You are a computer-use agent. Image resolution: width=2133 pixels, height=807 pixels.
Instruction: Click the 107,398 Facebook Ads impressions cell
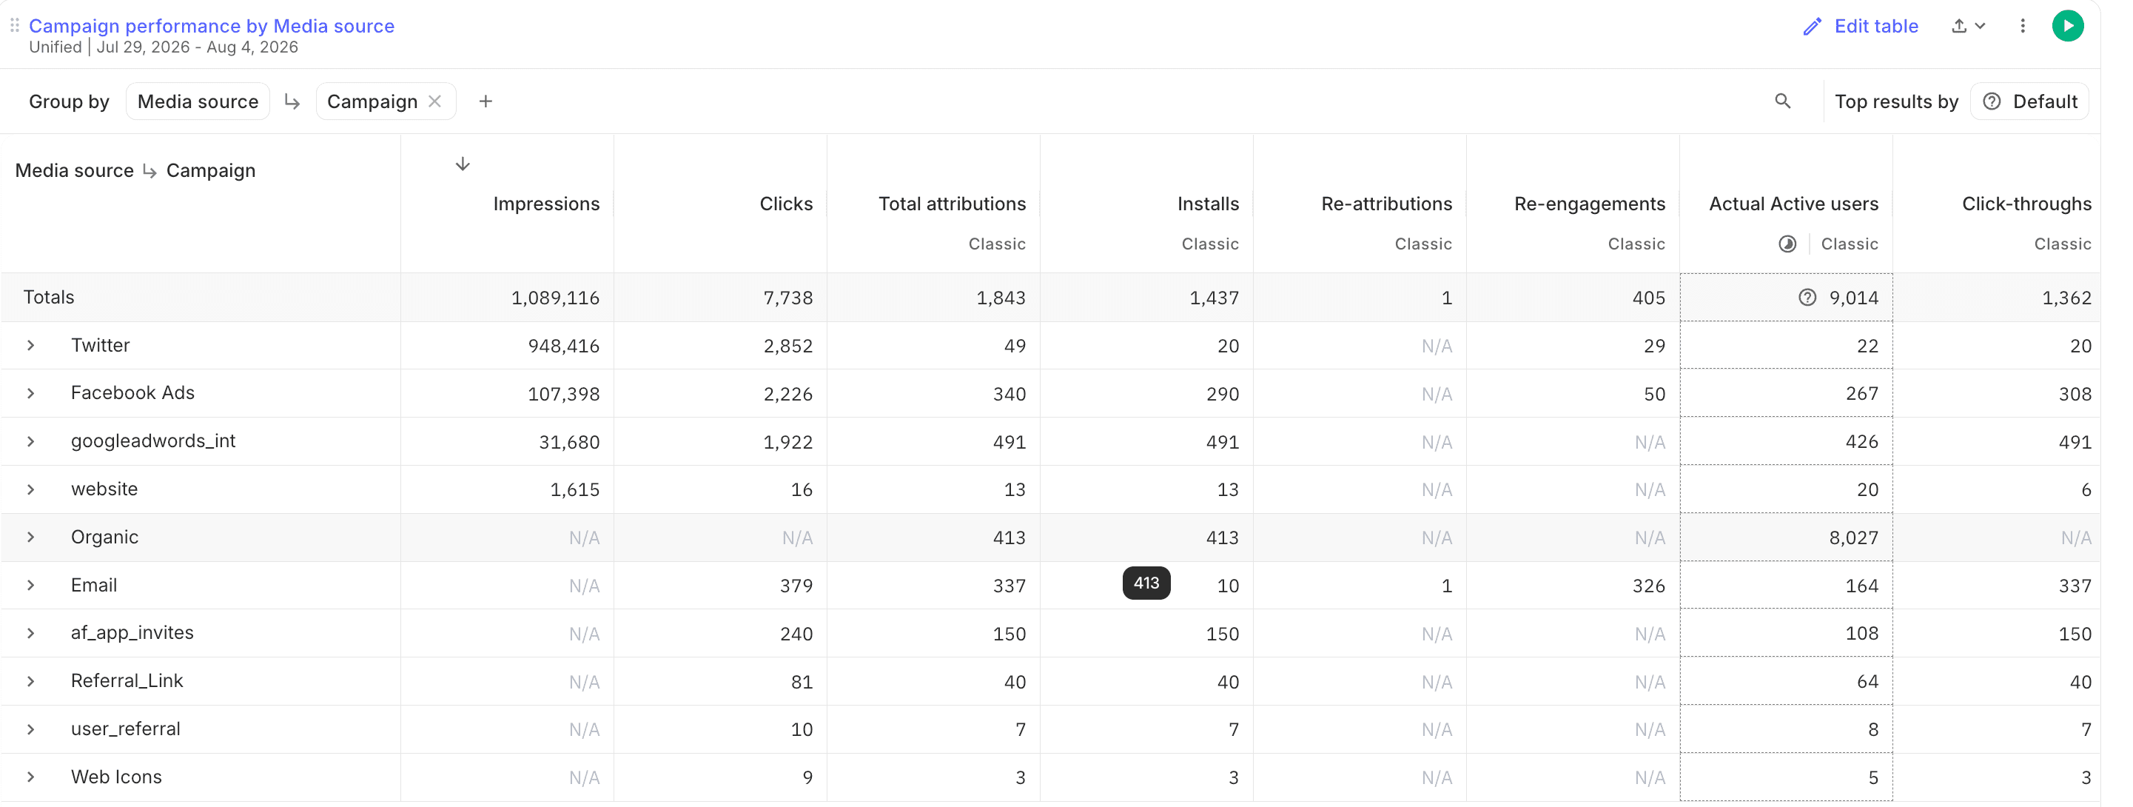[x=563, y=395]
